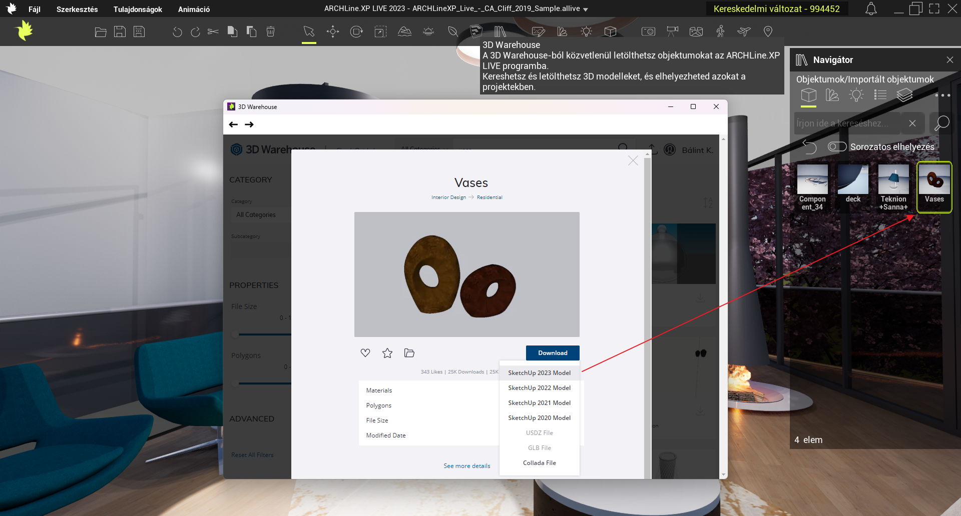Click the 3D Warehouse SketchUp toolbar icon
The height and width of the screenshot is (516, 961).
tap(476, 31)
